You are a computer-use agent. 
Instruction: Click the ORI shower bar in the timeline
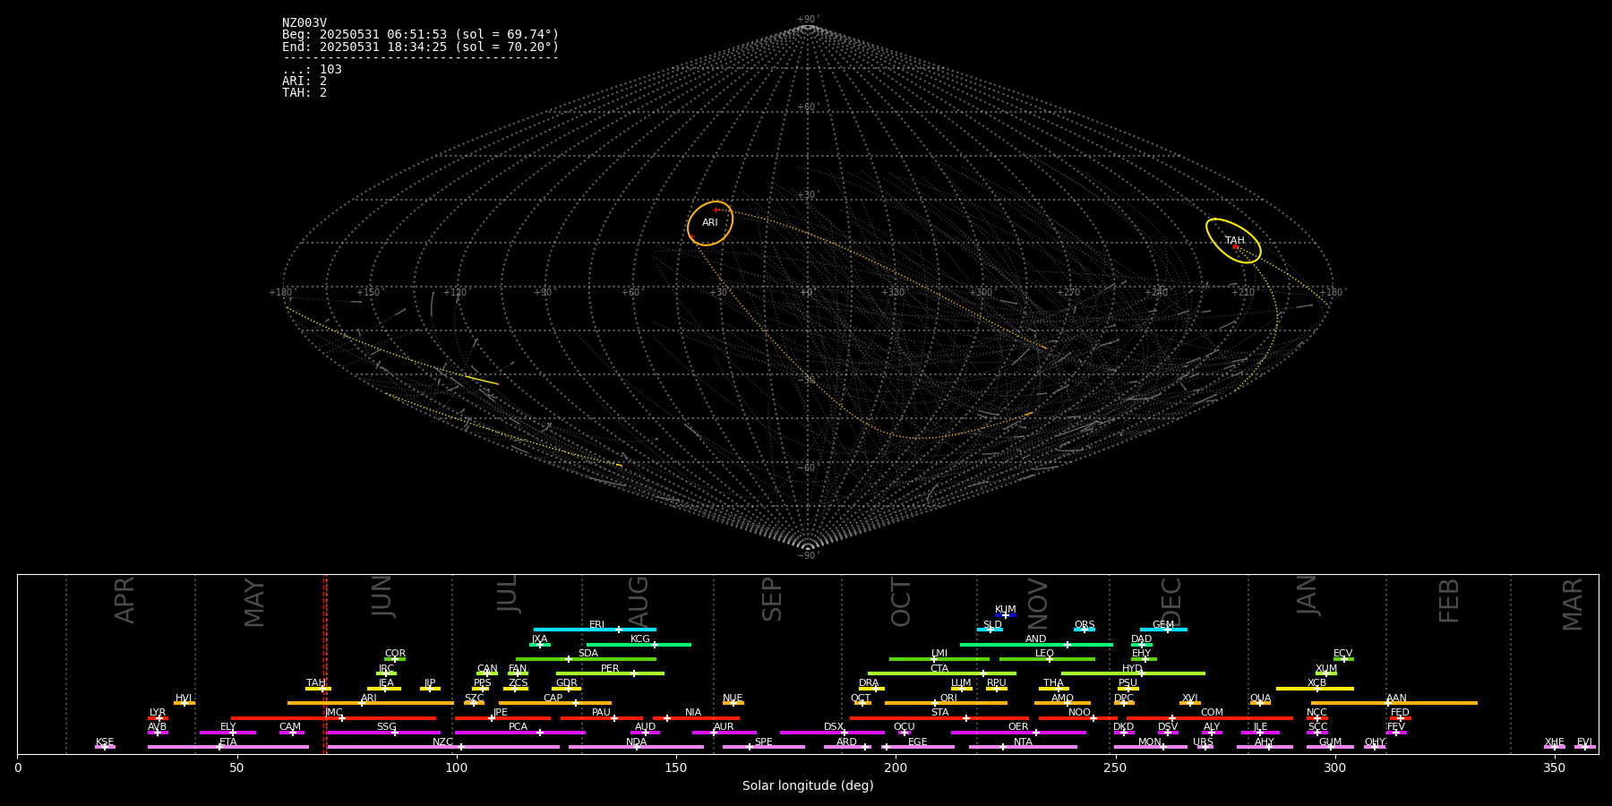pyautogui.click(x=946, y=703)
